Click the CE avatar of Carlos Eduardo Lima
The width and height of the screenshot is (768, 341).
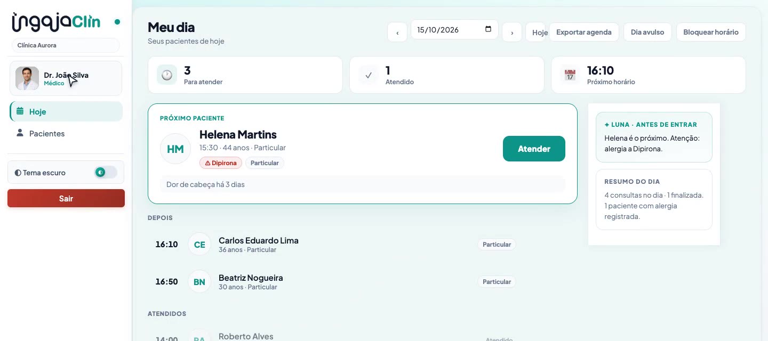pos(199,245)
